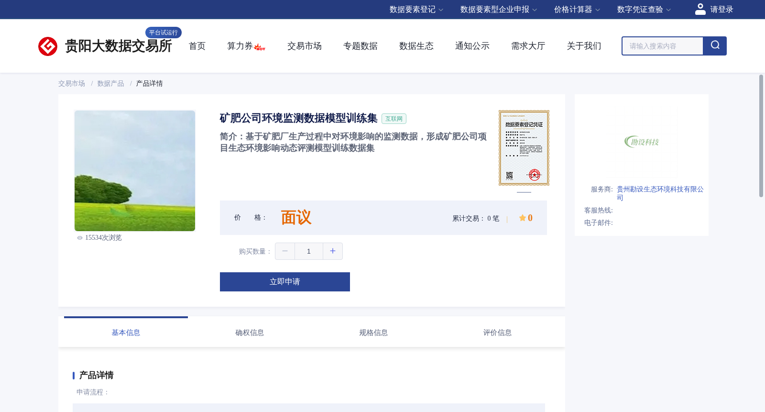The height and width of the screenshot is (412, 765).
Task: Click the user avatar login icon
Action: tap(700, 9)
